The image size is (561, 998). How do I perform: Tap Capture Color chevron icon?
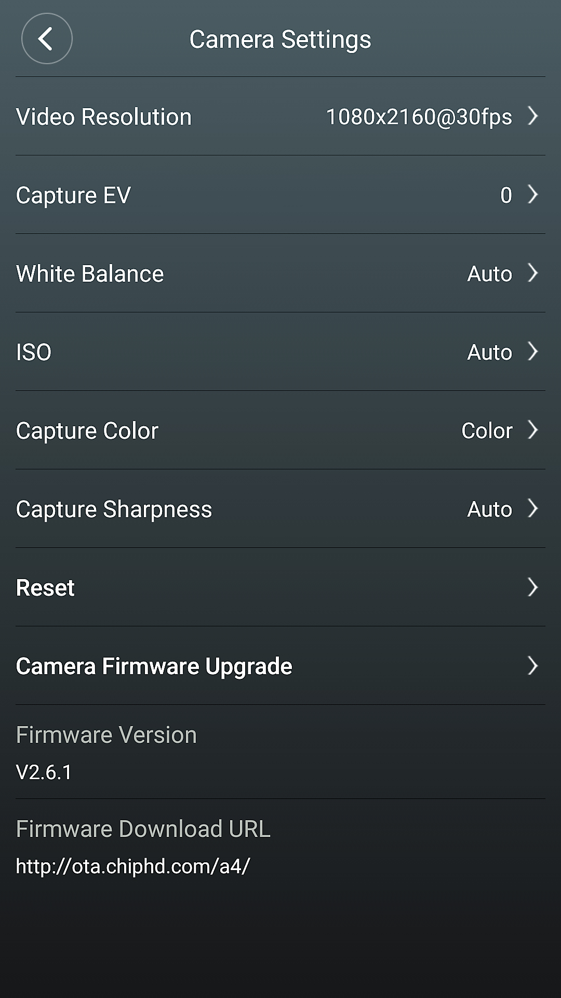click(532, 430)
